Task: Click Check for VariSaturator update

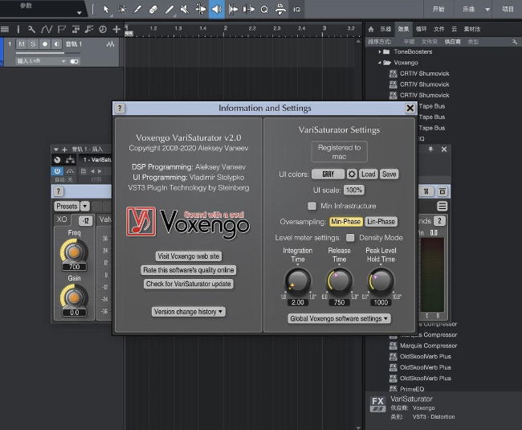Action: [189, 284]
